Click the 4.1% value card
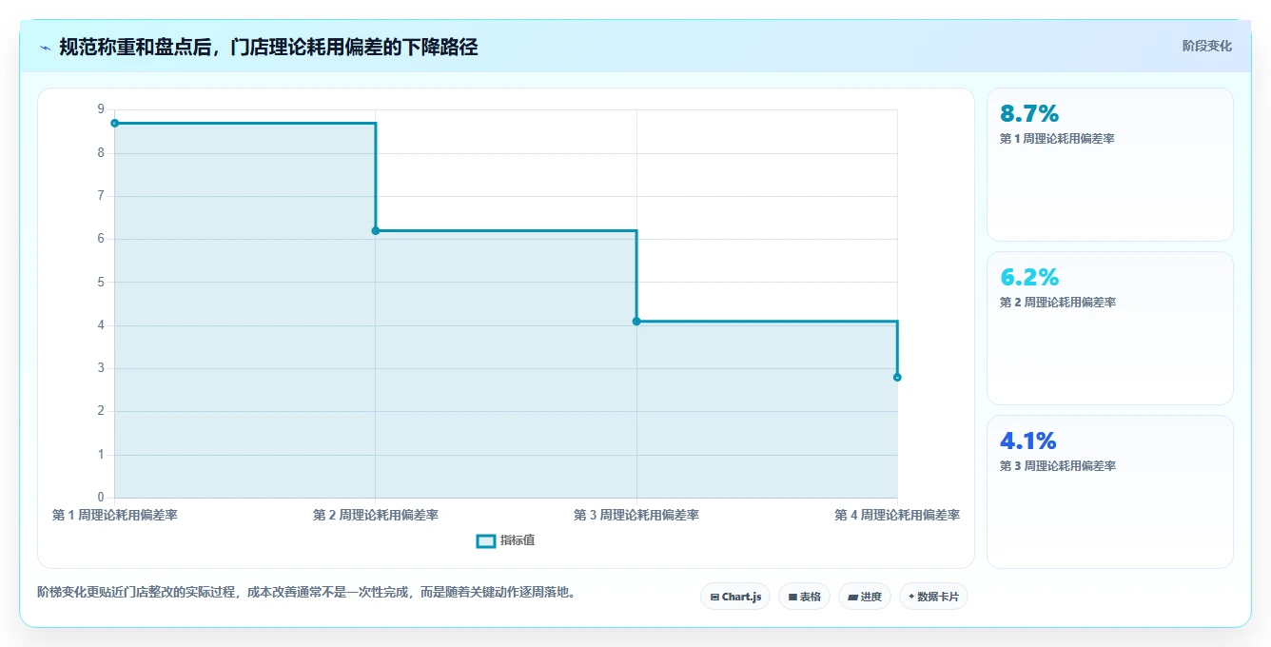1271x647 pixels. 1109,492
